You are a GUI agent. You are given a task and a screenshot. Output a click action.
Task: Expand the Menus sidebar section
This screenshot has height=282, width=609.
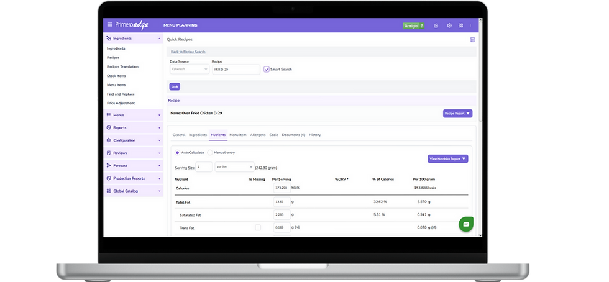[x=159, y=115]
